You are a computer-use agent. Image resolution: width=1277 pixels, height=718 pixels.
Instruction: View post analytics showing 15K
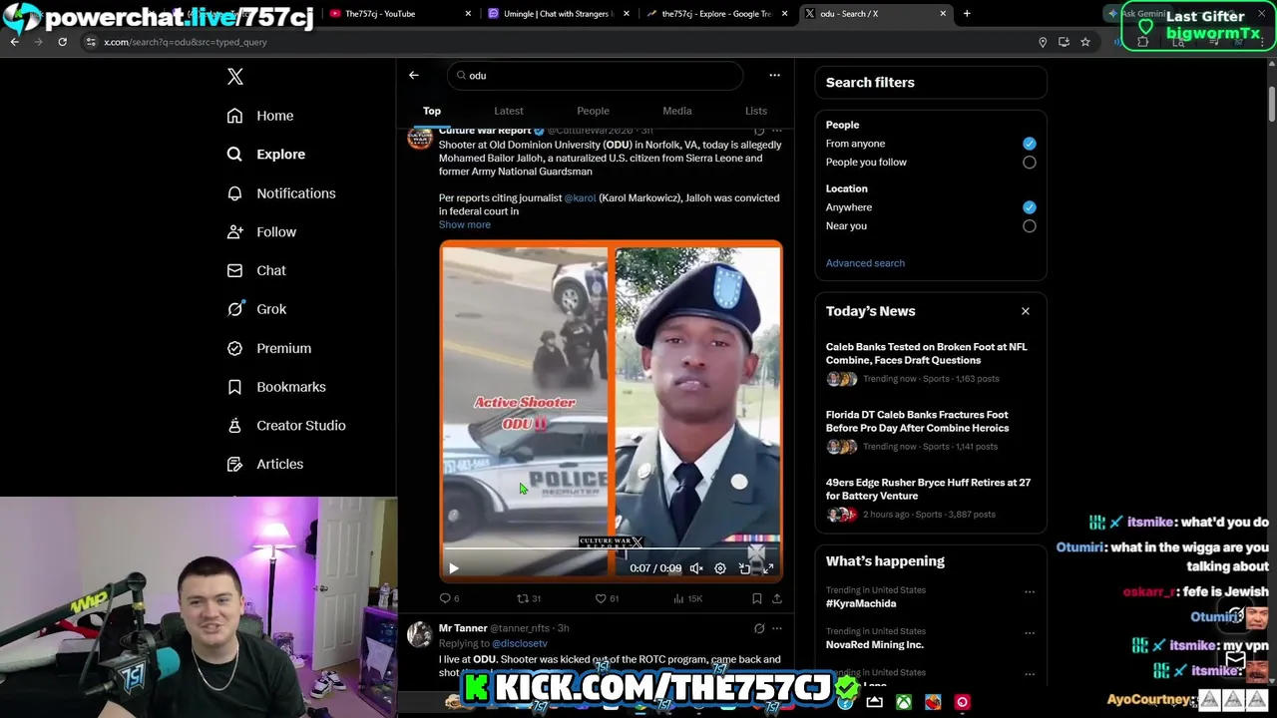[688, 598]
